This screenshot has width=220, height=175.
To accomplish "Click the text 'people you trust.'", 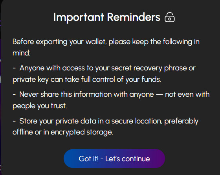I will (x=40, y=106).
